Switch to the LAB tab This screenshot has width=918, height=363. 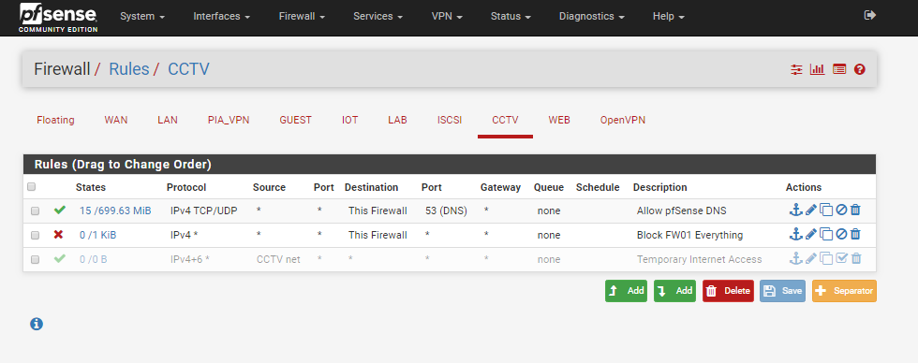[x=397, y=120]
